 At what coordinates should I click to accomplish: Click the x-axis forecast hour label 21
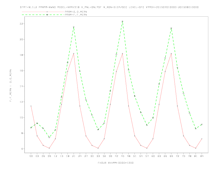74,156
